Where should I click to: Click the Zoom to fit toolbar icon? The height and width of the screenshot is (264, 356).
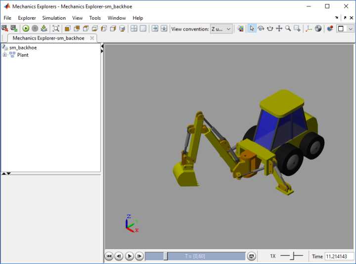click(x=55, y=29)
